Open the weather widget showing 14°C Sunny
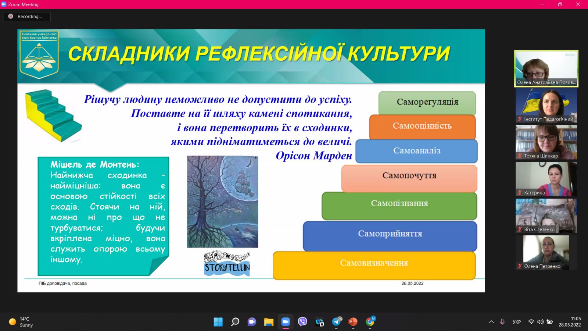 tap(21, 322)
